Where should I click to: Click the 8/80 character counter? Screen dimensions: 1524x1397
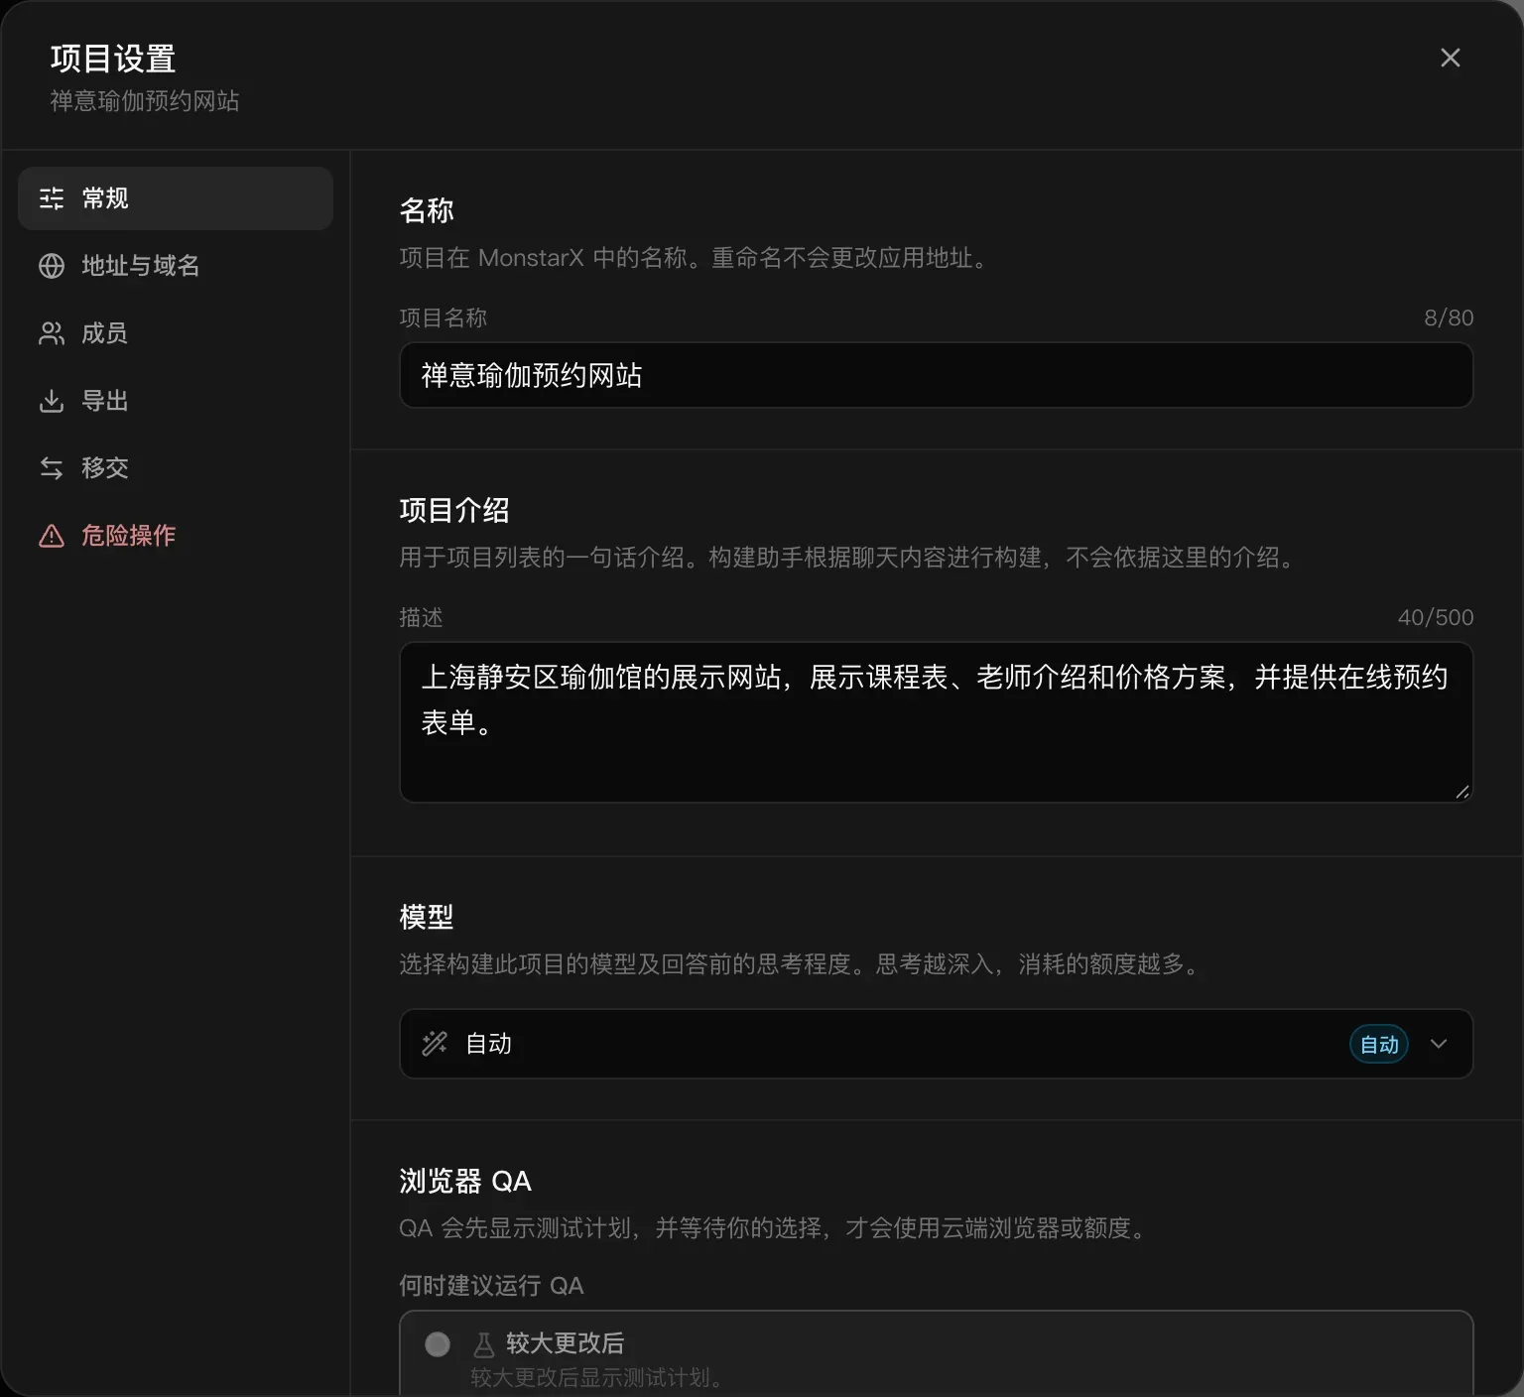click(1449, 317)
